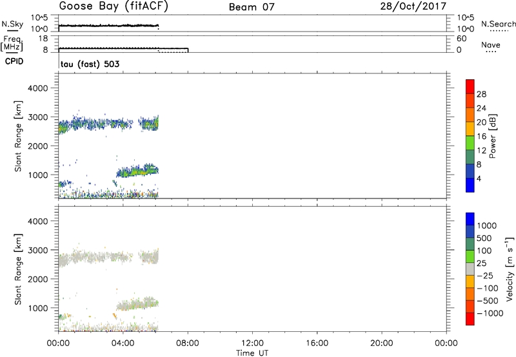Click the Slant Range axis title of power panel
This screenshot has height=357, width=516.
pos(17,136)
